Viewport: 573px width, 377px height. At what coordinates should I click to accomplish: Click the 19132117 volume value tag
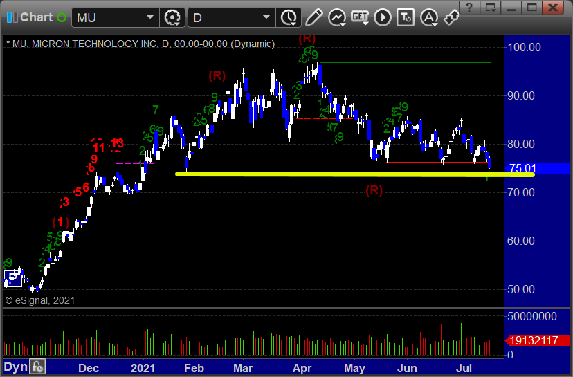pos(537,340)
